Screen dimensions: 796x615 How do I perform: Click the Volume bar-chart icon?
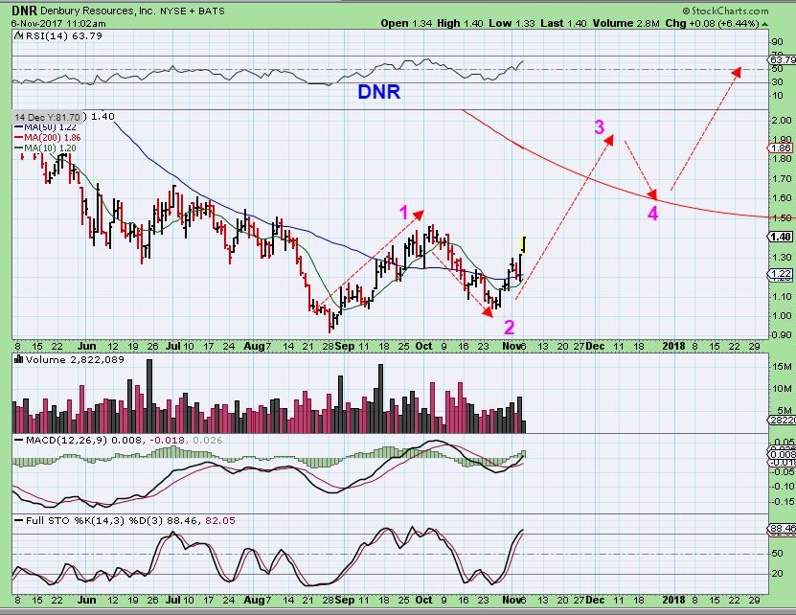pos(17,359)
